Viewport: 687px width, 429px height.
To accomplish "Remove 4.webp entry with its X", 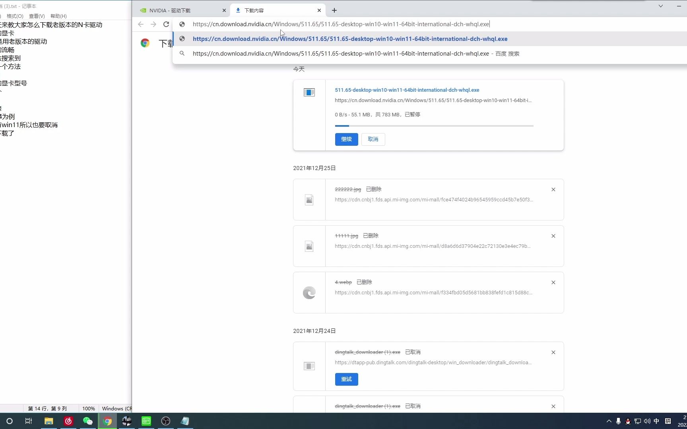I will [x=553, y=282].
